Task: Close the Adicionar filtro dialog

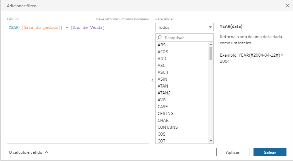Action: [288, 5]
